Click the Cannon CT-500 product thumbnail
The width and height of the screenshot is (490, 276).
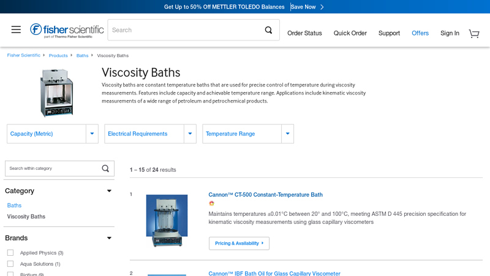[167, 221]
